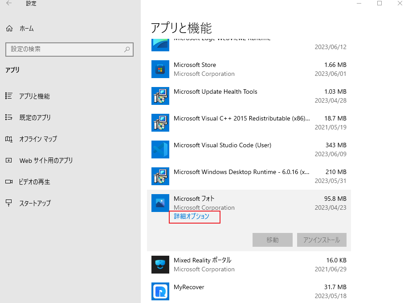Click the MyRecover app icon
This screenshot has height=303, width=408.
coord(160,291)
